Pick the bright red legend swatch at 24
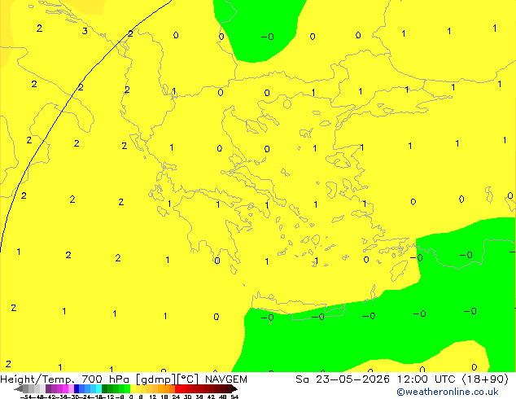 pyautogui.click(x=177, y=388)
